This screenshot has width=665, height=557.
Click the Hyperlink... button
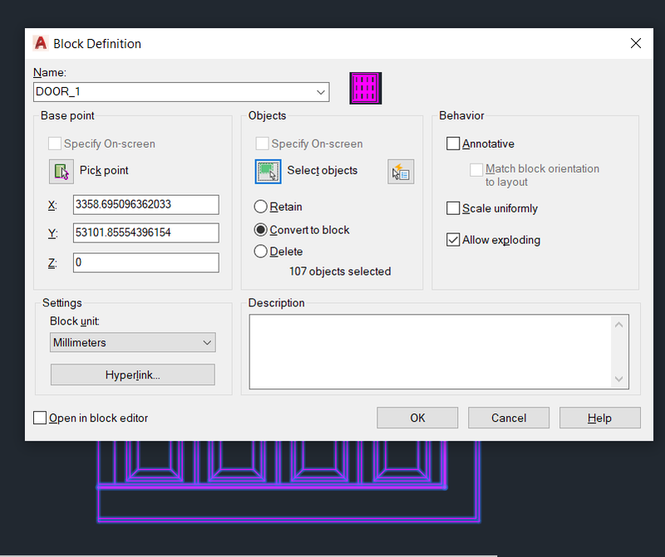click(133, 375)
